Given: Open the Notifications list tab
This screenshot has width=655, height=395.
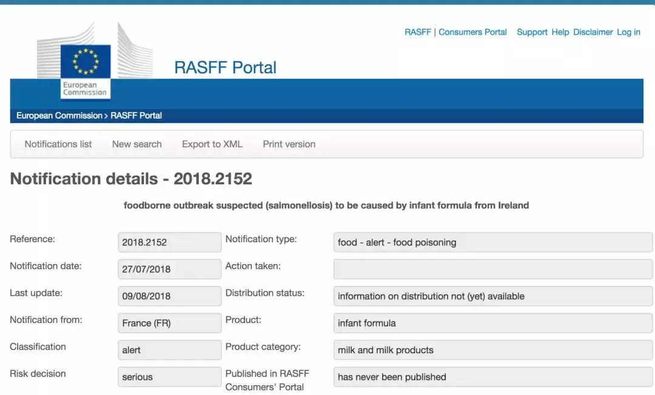Looking at the screenshot, I should 58,144.
